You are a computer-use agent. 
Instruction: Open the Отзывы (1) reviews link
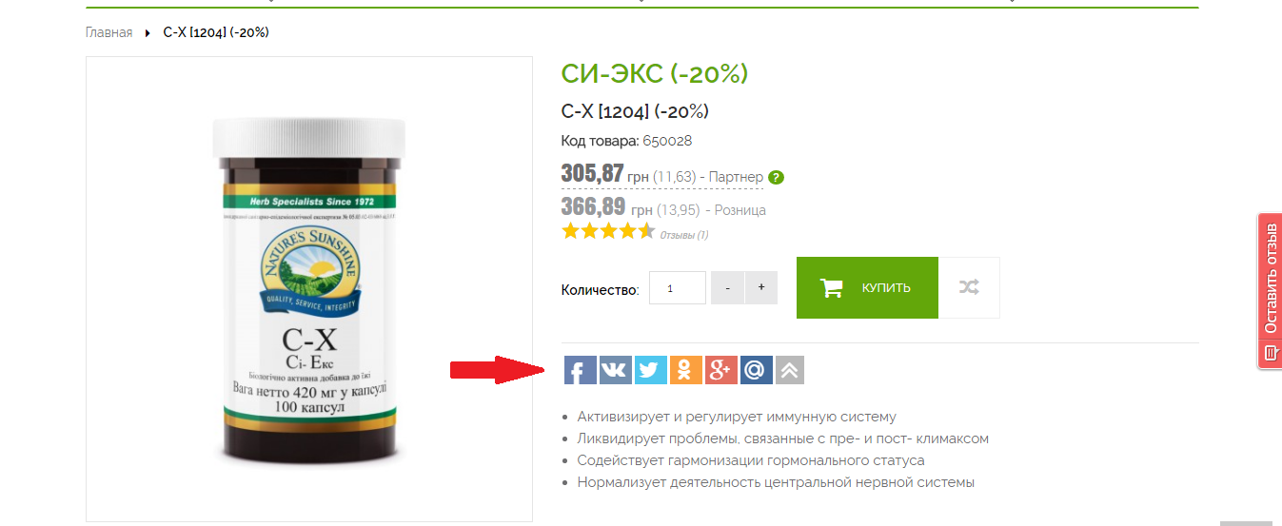click(684, 235)
